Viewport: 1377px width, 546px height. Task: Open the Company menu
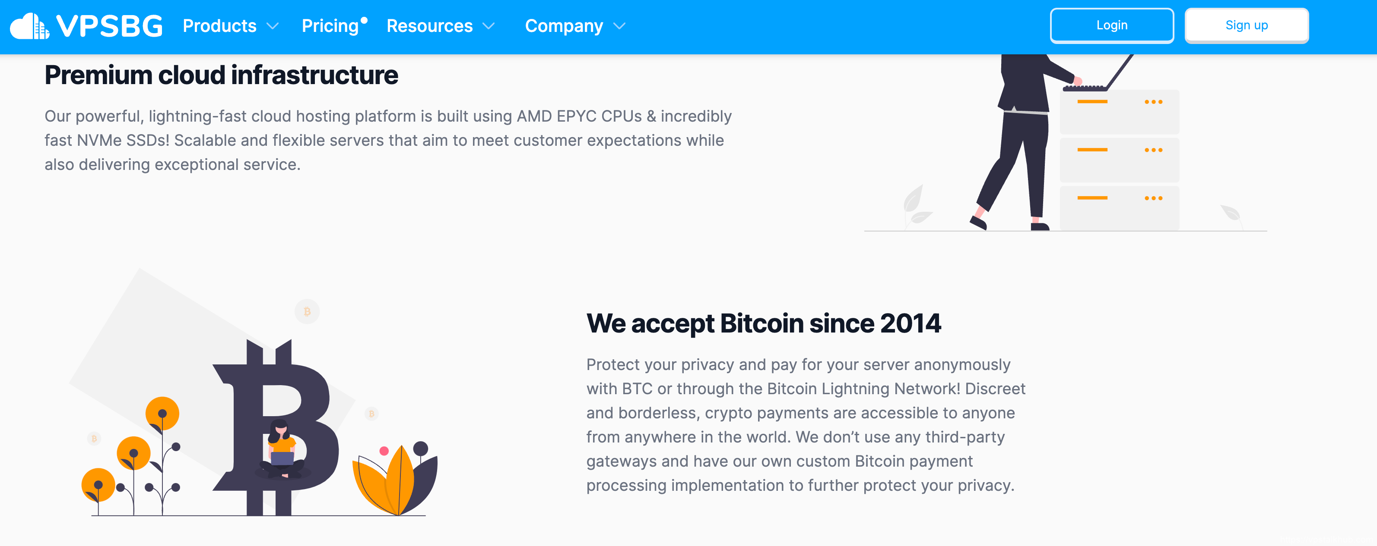pyautogui.click(x=563, y=26)
